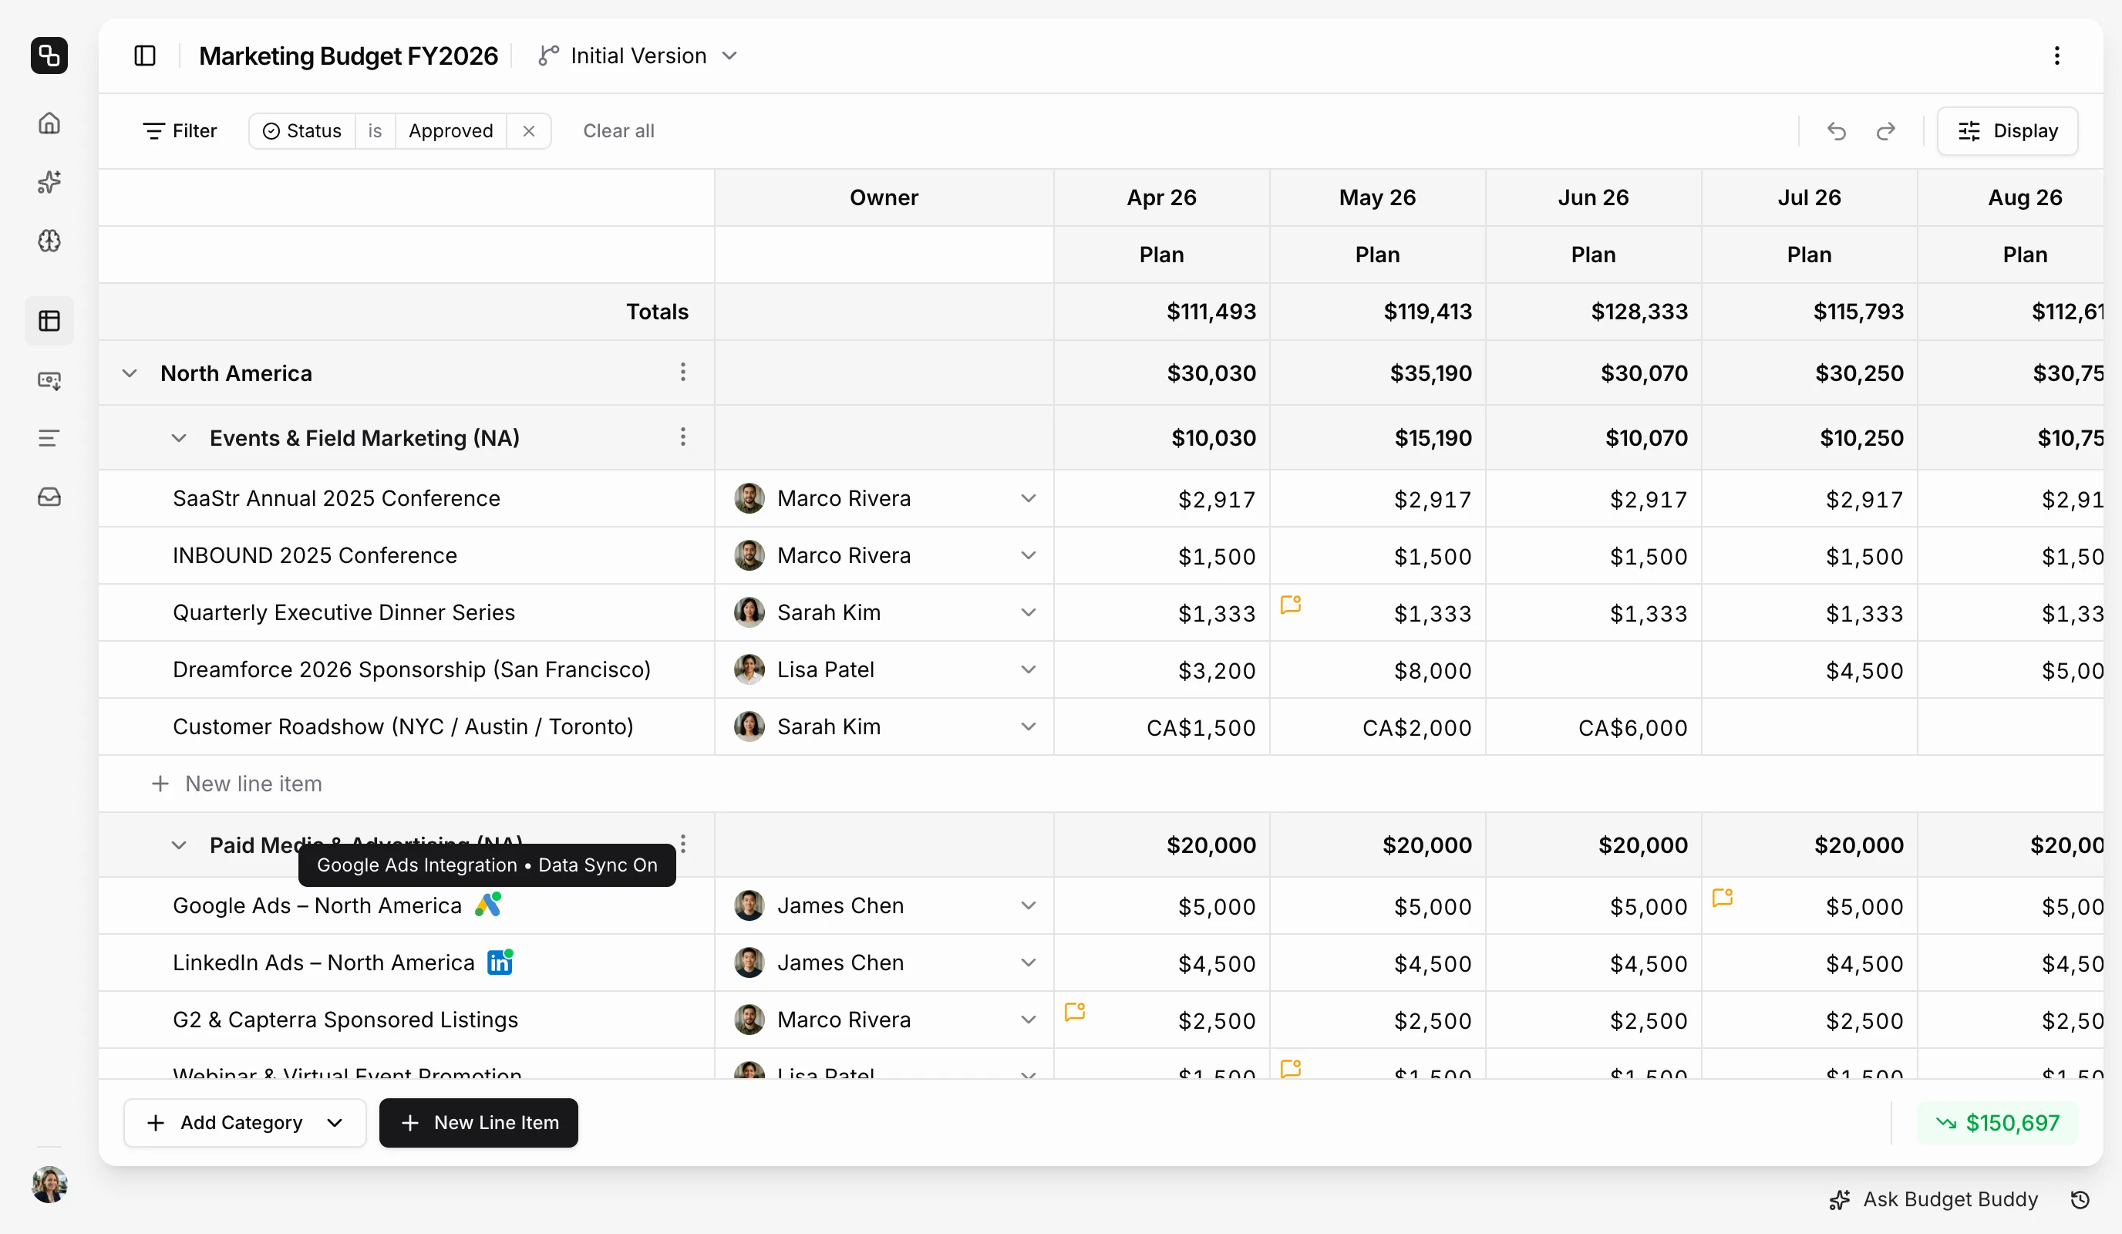Go to Home in the left sidebar
The width and height of the screenshot is (2122, 1234).
tap(49, 123)
